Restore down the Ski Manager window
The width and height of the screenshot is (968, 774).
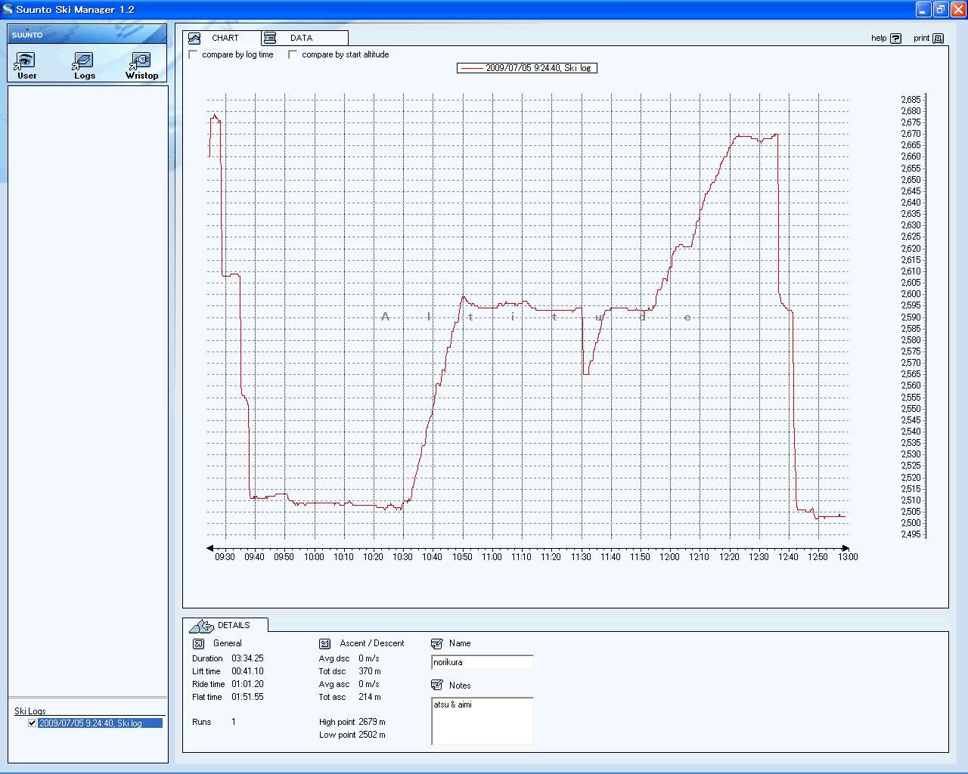940,9
